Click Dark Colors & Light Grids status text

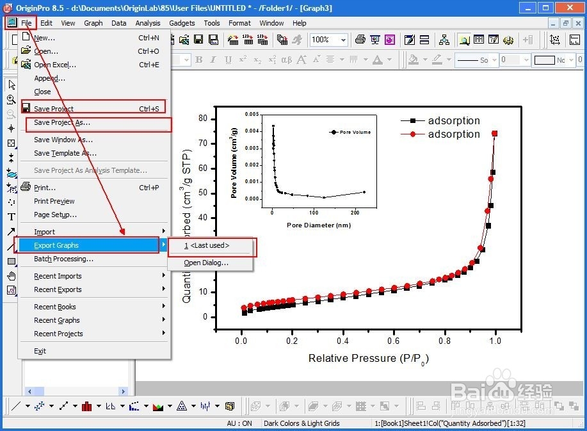click(302, 423)
